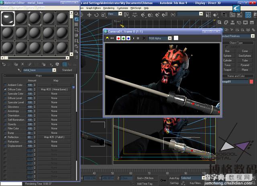The height and width of the screenshot is (186, 257).
Task: Open the Rendering menu
Action: (109, 8)
